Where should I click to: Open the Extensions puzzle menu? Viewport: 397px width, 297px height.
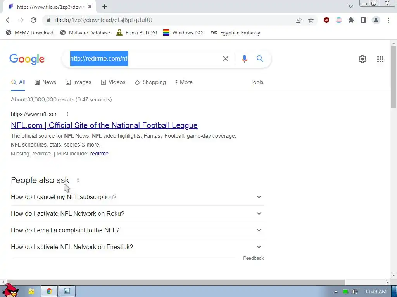click(x=351, y=20)
